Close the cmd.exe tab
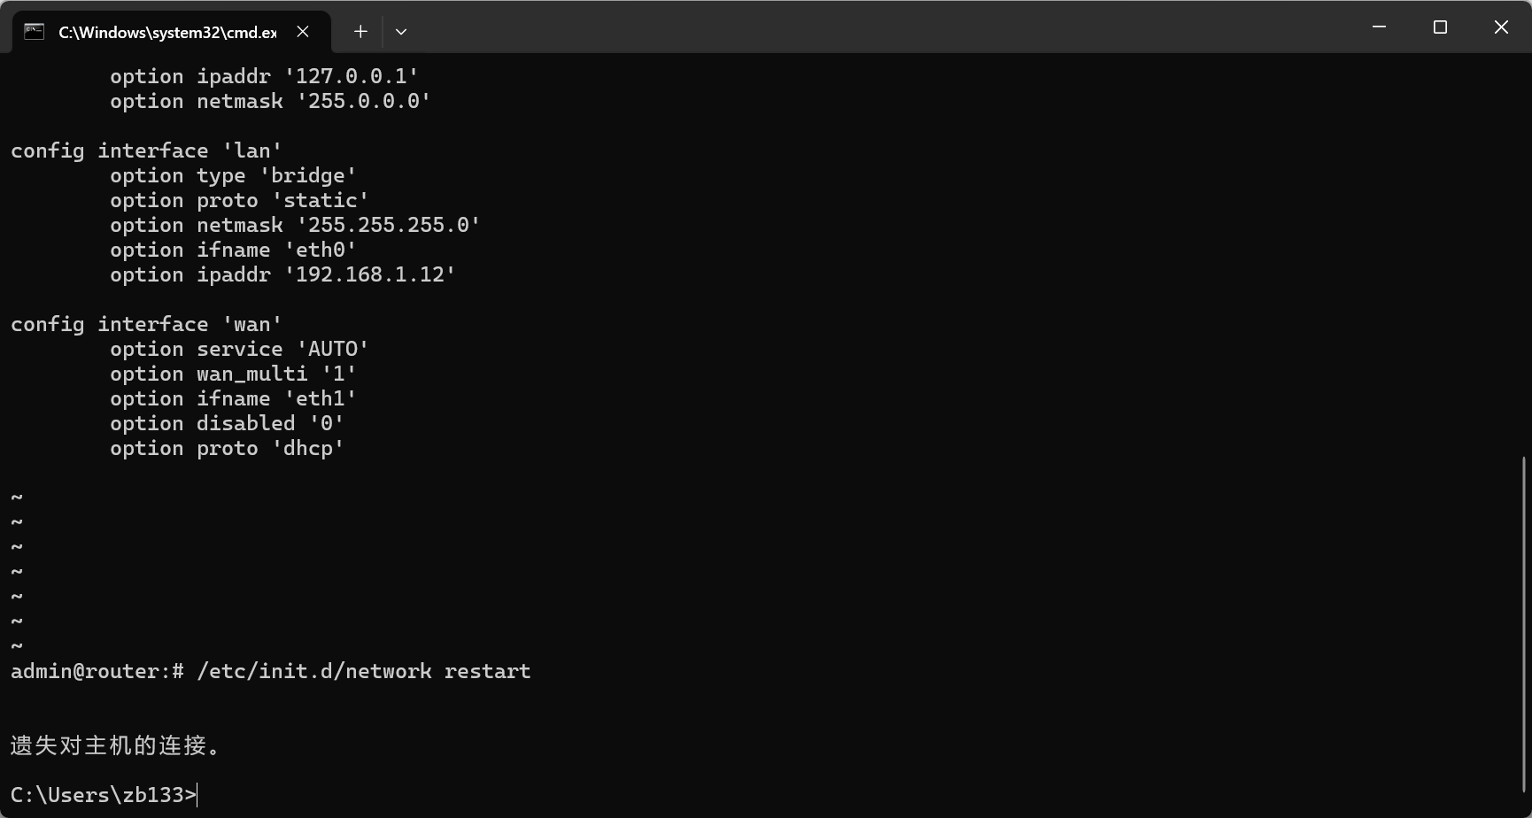Screen dimensions: 1532x818 (303, 32)
